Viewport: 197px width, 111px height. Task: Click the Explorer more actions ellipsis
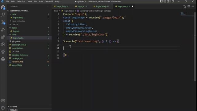point(48,6)
